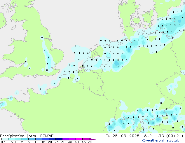185x143 pixels.
Task: Pick the 40–45 mm magenta legend swatch
Action: click(x=79, y=139)
